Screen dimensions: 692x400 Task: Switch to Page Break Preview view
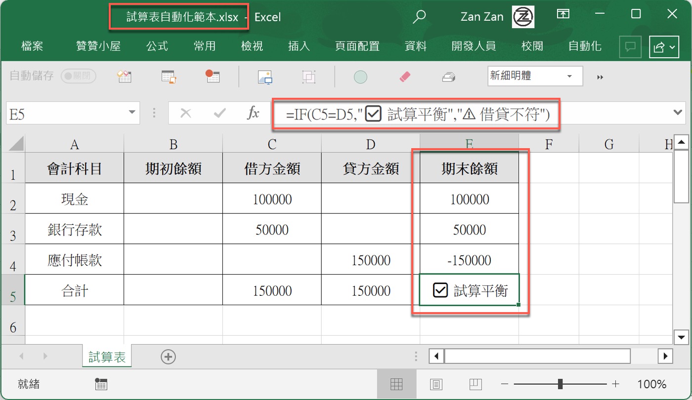475,384
